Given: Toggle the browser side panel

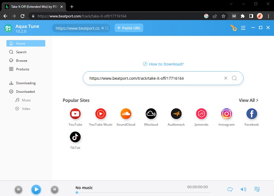Looking at the screenshot, I should (251, 16).
